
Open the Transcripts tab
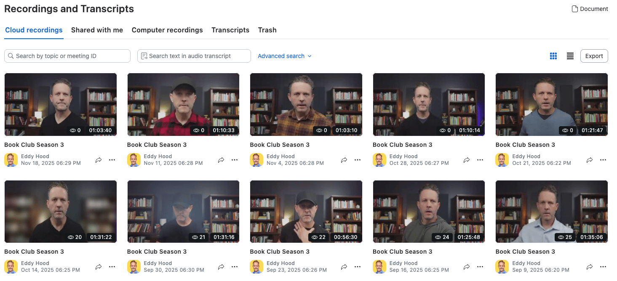(x=230, y=30)
